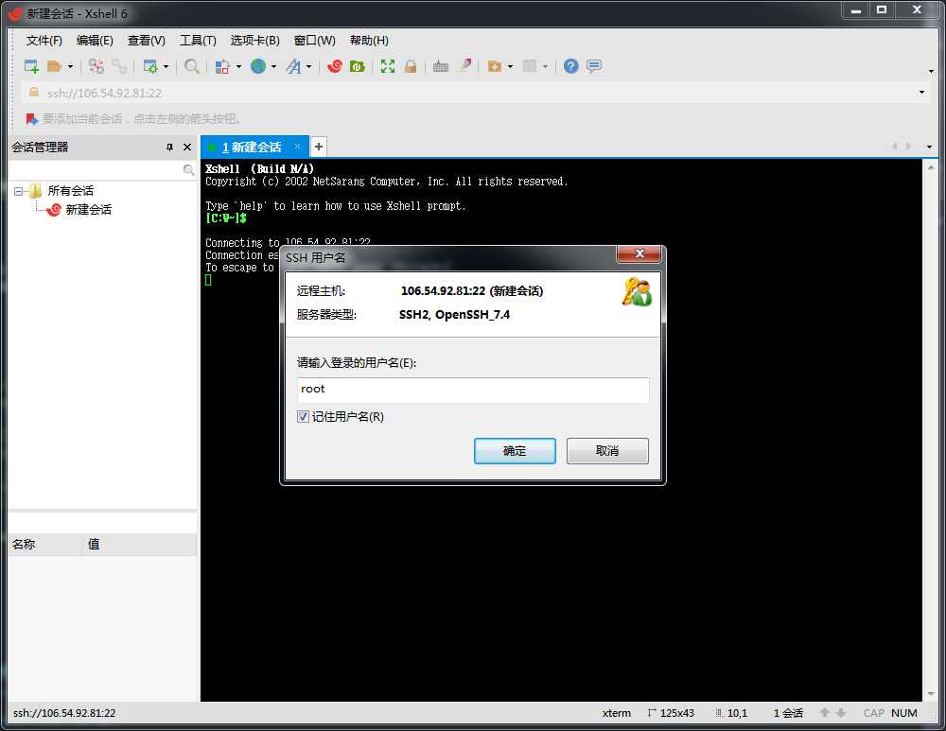
Task: Open the tab list dropdown arrow
Action: tap(929, 147)
